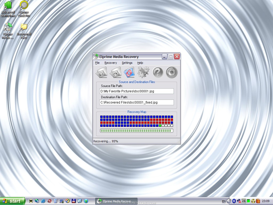The width and height of the screenshot is (273, 205).
Task: Launch the Bat icon in quick launch
Action: [31, 201]
